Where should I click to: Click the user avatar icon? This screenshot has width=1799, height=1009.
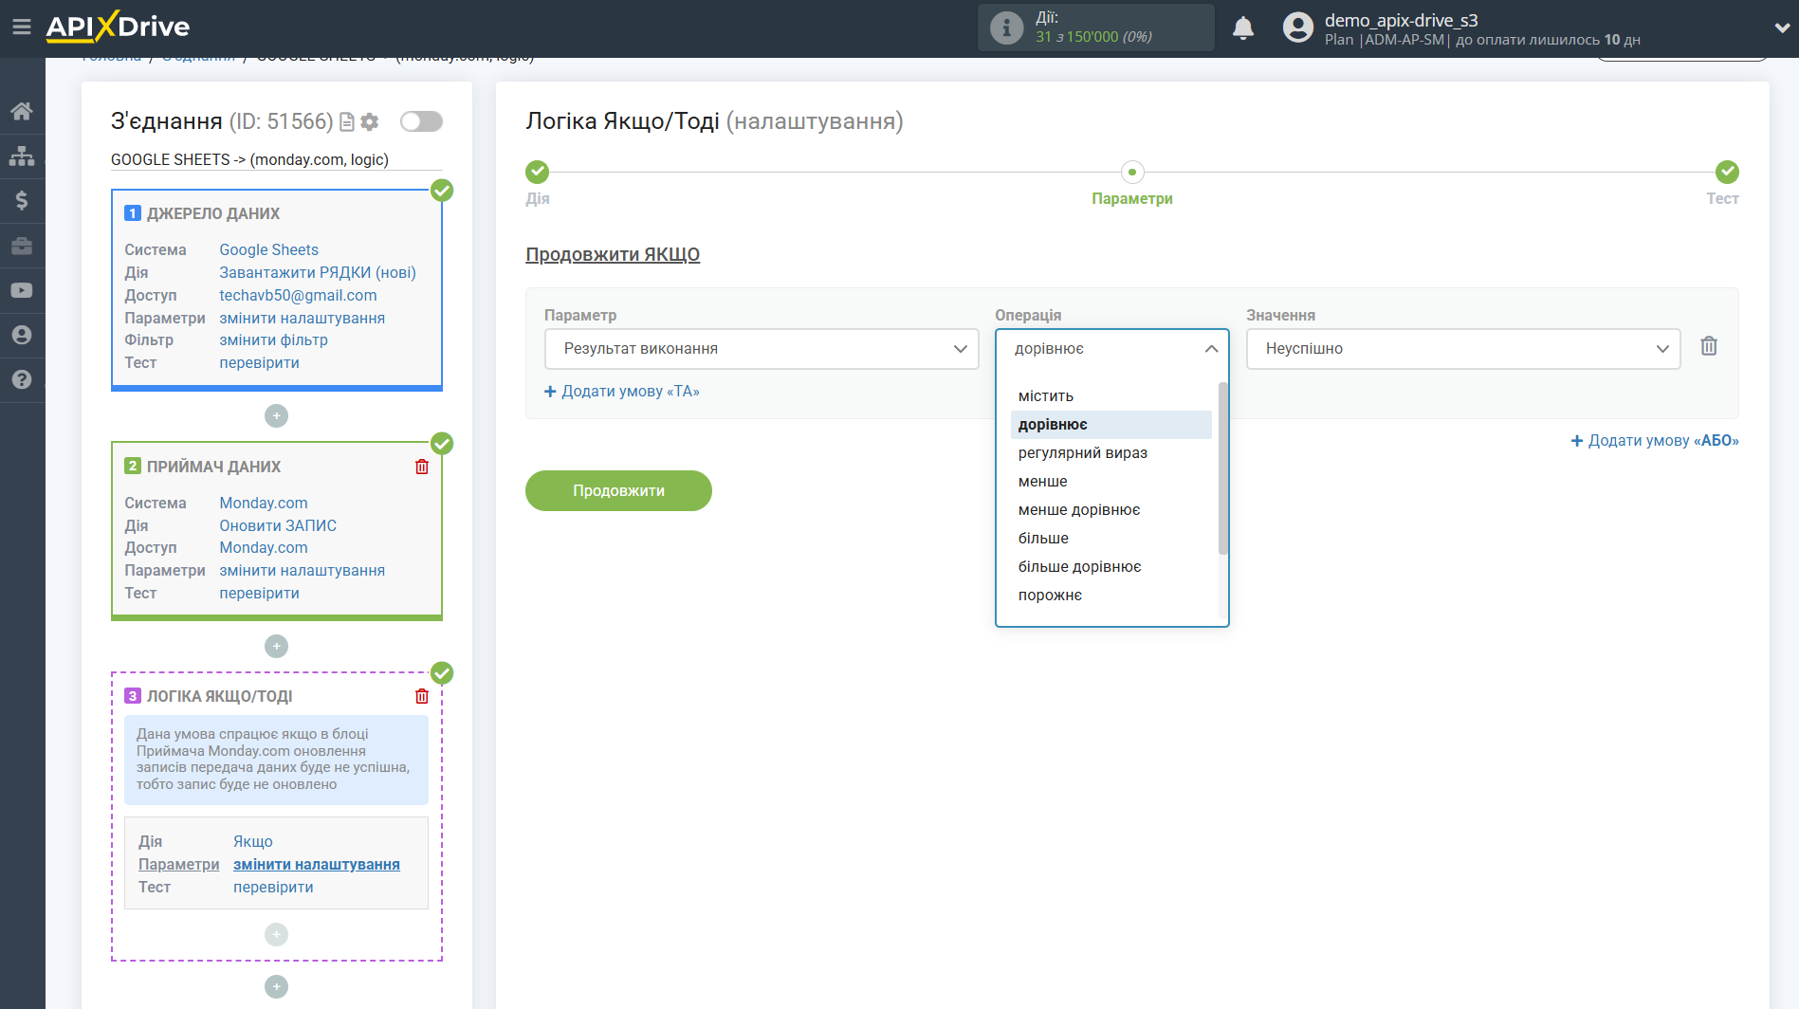(x=1298, y=28)
